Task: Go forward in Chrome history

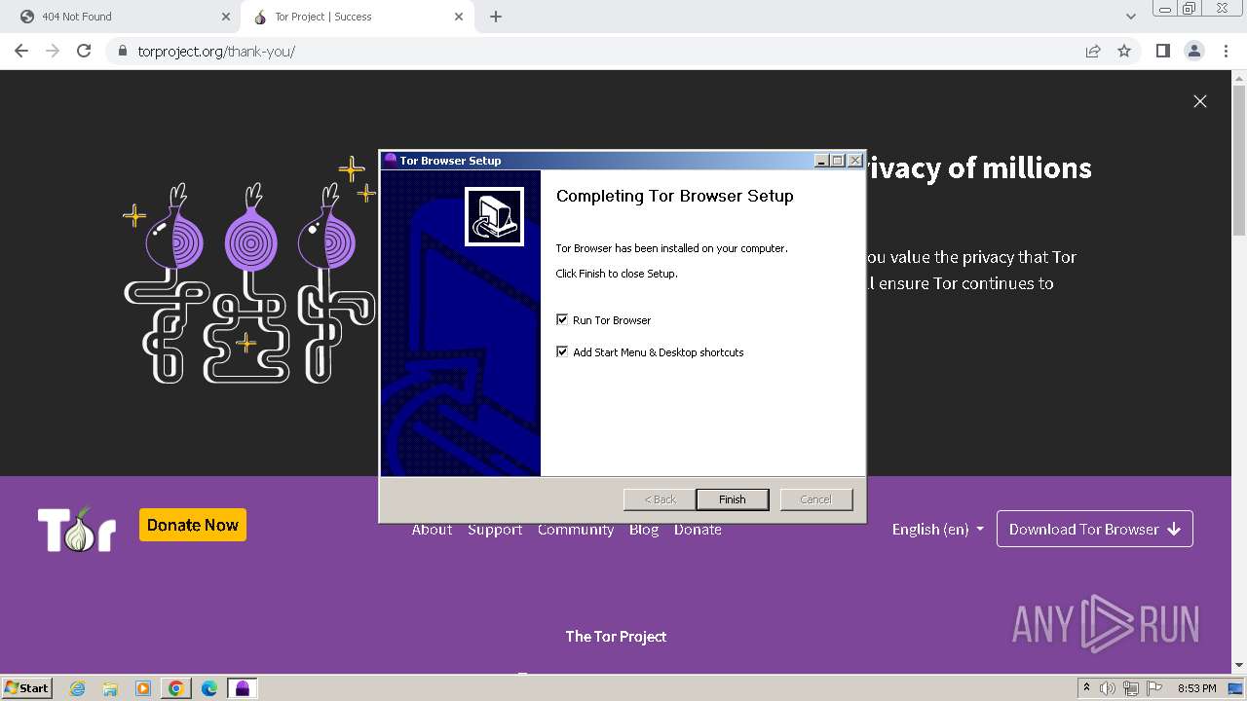Action: point(53,51)
